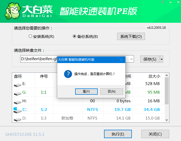
Task: Close the restart confirmation dialog
Action: coord(121,60)
